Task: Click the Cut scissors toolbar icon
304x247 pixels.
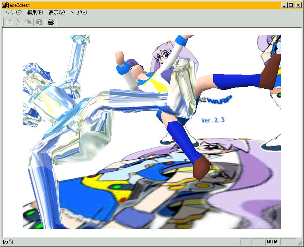Action: point(19,22)
